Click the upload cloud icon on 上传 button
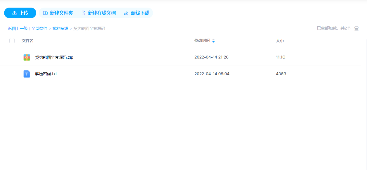This screenshot has width=367, height=170. (15, 13)
